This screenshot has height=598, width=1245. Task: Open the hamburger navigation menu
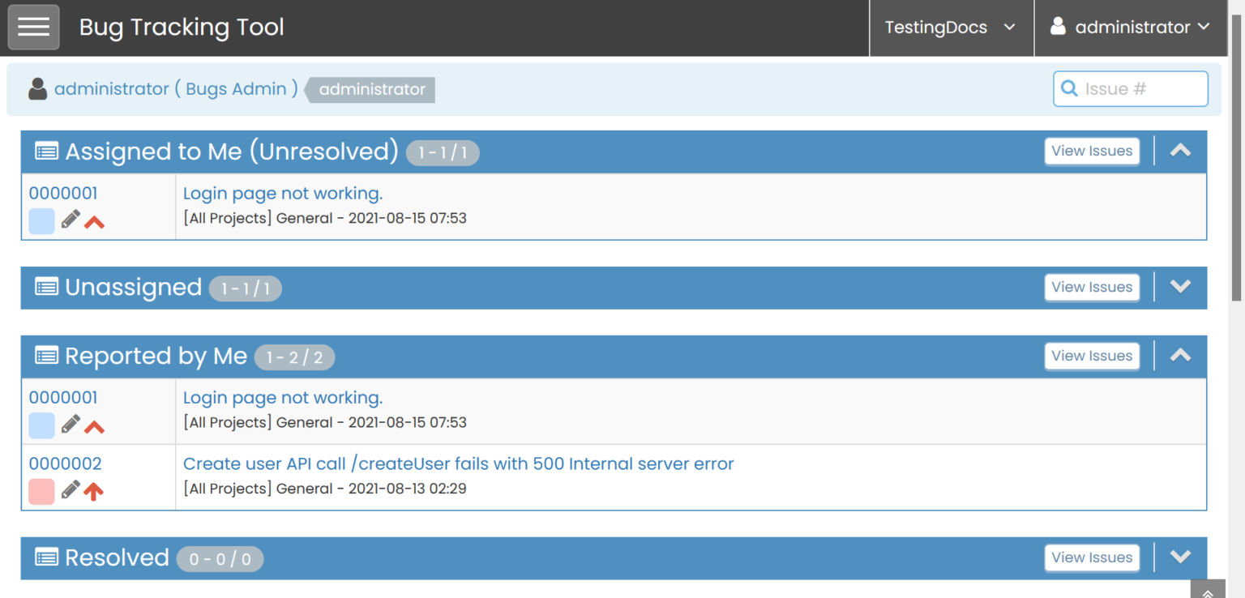[32, 27]
